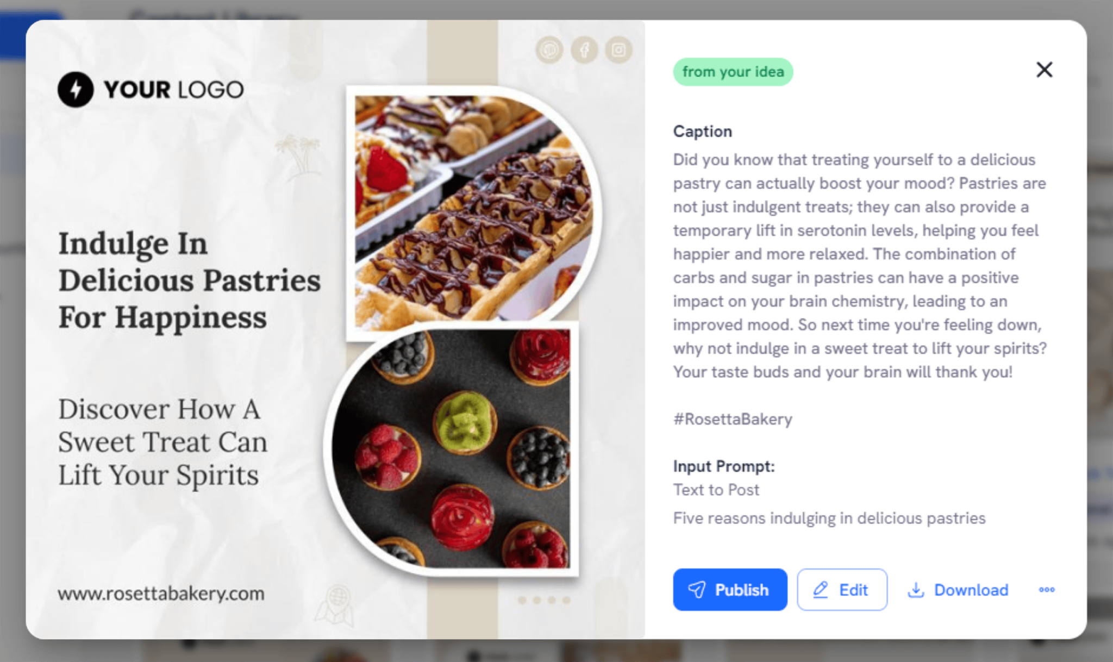Click the Download button
This screenshot has width=1113, height=662.
957,590
